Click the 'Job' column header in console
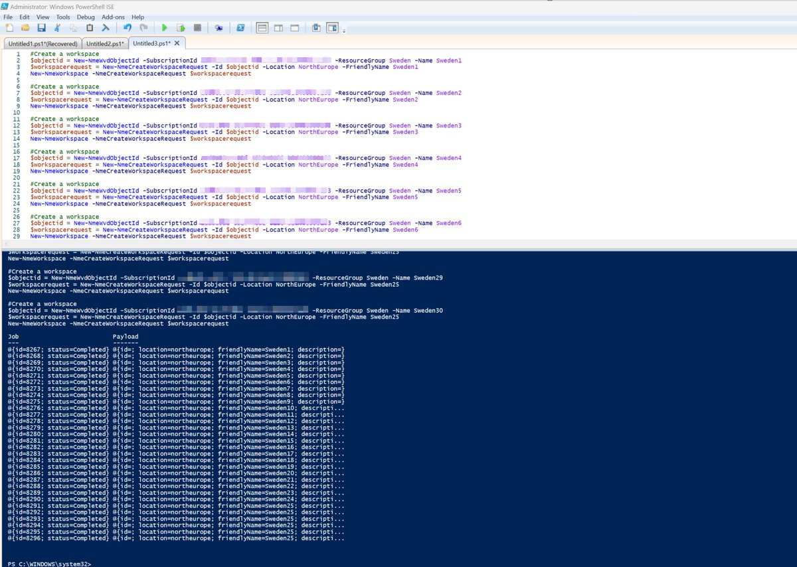This screenshot has height=567, width=797. [13, 337]
